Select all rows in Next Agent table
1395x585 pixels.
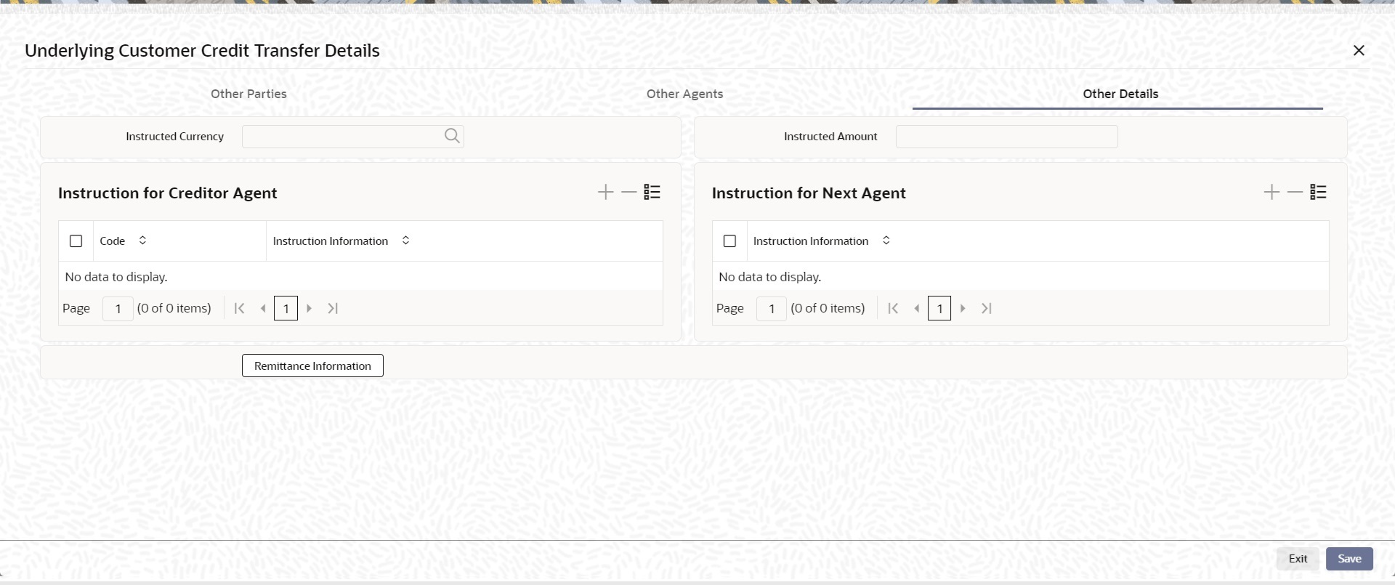tap(729, 241)
